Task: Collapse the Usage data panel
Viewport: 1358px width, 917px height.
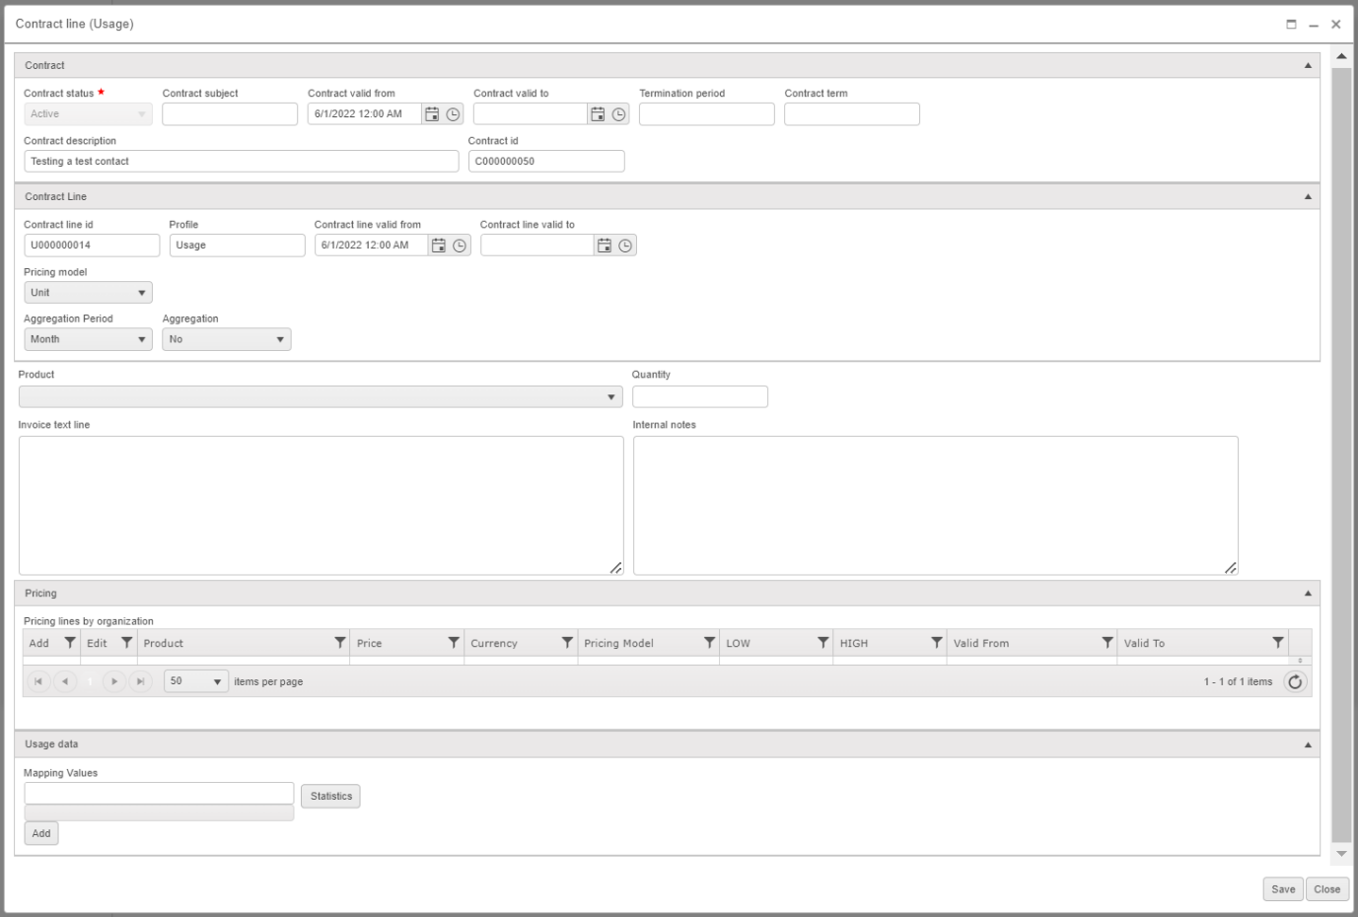Action: 1308,744
